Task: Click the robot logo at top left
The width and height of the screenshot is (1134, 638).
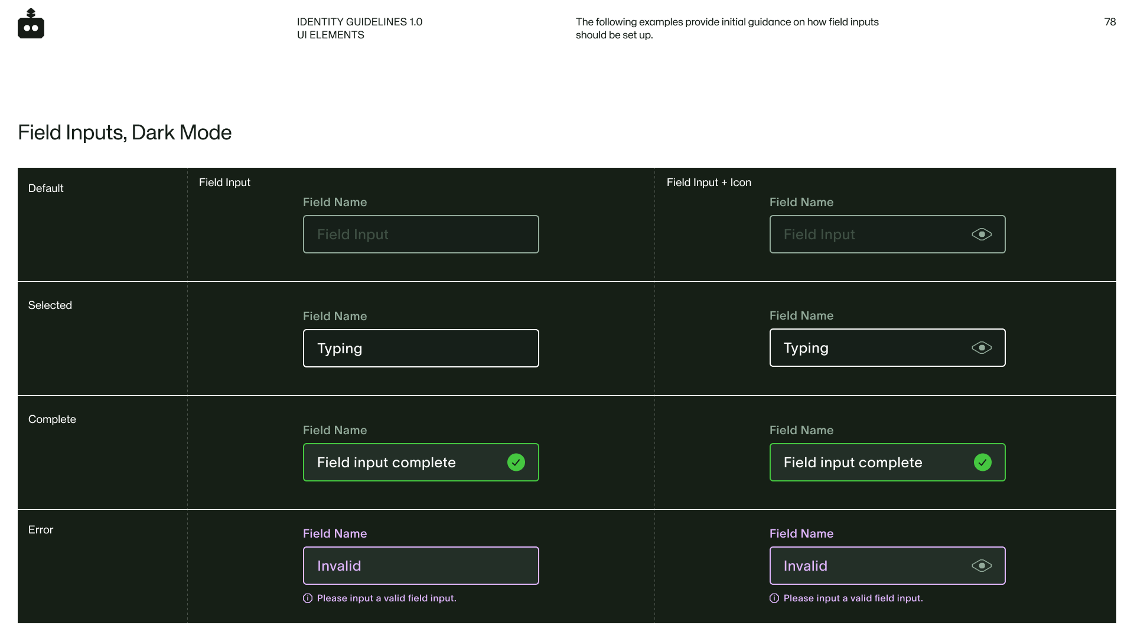Action: tap(31, 24)
